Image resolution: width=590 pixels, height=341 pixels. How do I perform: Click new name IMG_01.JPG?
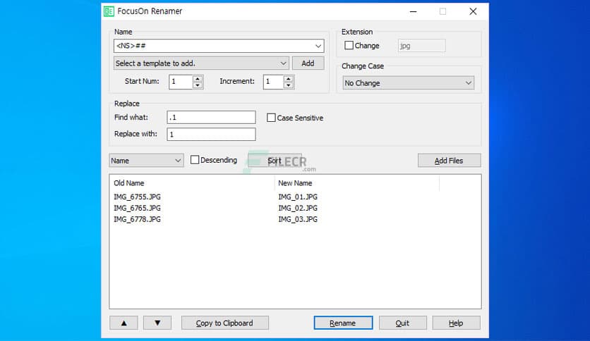[x=298, y=197]
